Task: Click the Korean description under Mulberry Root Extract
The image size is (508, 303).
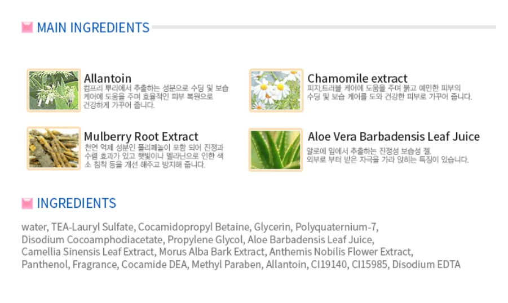Action: pyautogui.click(x=153, y=156)
